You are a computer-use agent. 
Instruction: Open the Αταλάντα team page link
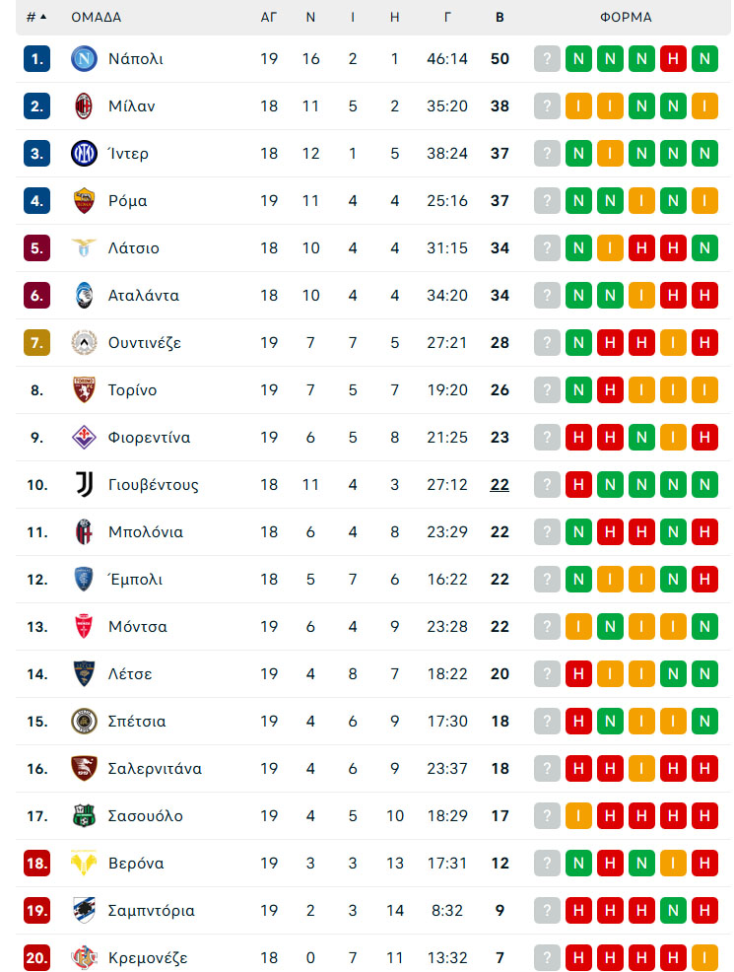144,296
